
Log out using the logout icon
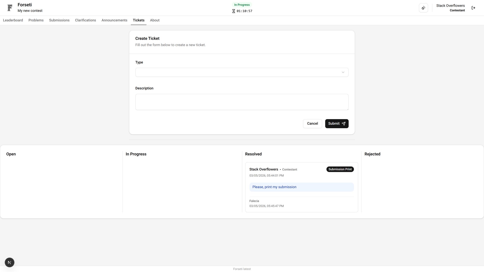click(473, 8)
